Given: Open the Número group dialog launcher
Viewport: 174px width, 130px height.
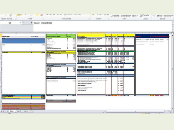Looking at the screenshot, I should tap(109, 19).
